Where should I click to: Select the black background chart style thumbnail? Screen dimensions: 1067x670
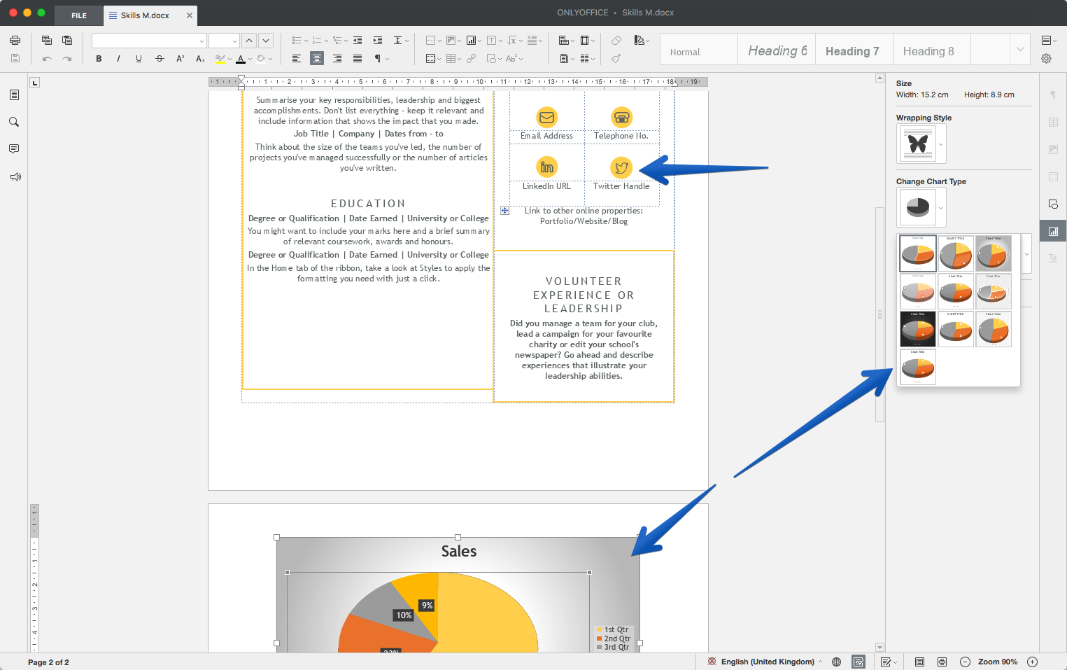click(x=917, y=329)
